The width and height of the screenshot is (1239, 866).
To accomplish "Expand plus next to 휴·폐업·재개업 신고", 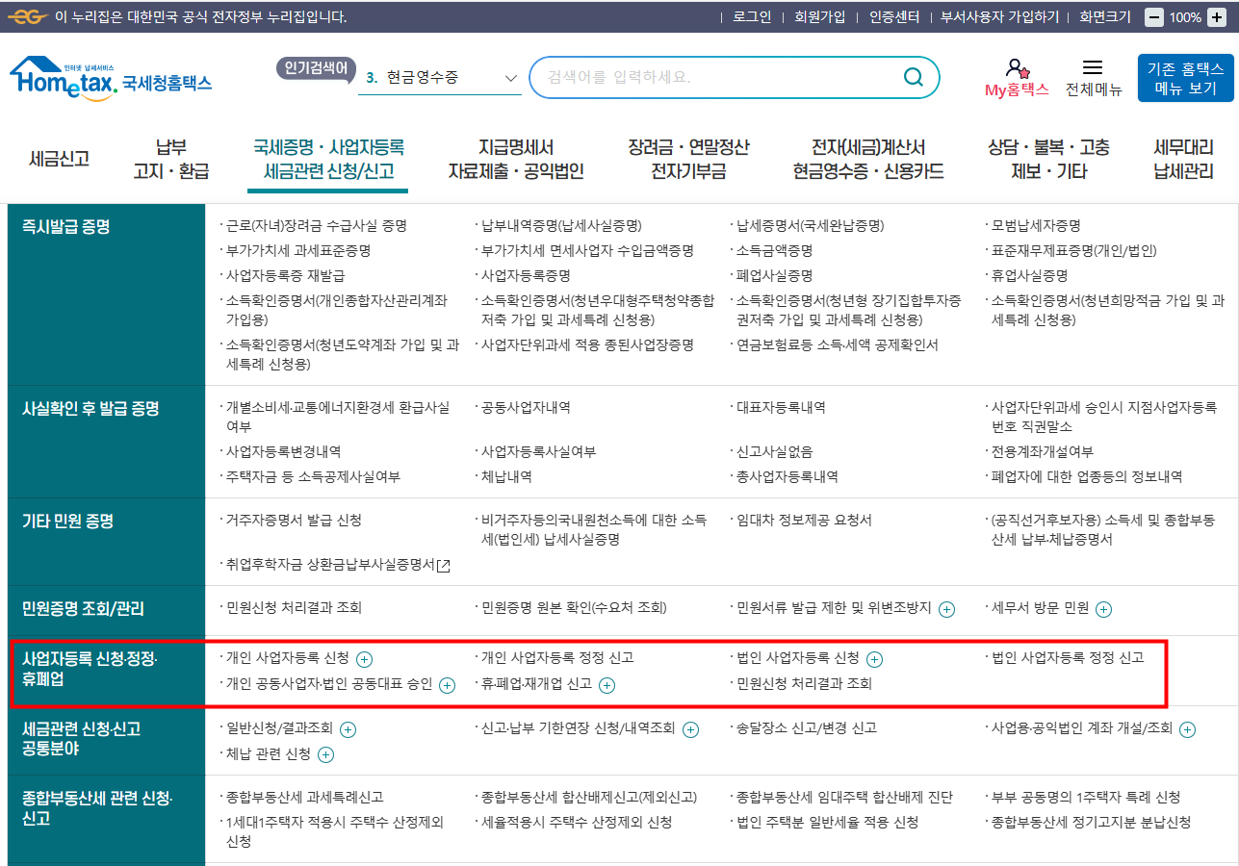I will (x=607, y=685).
